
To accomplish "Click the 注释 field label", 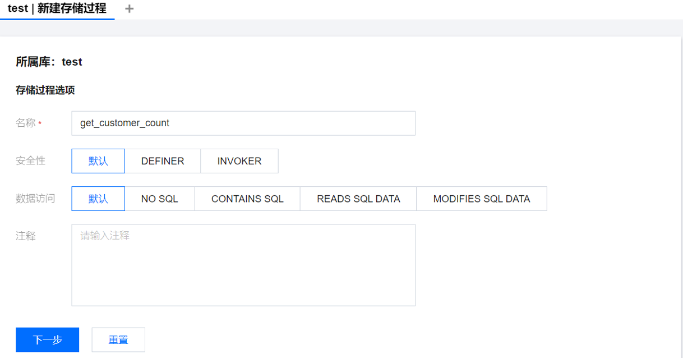I will point(26,236).
